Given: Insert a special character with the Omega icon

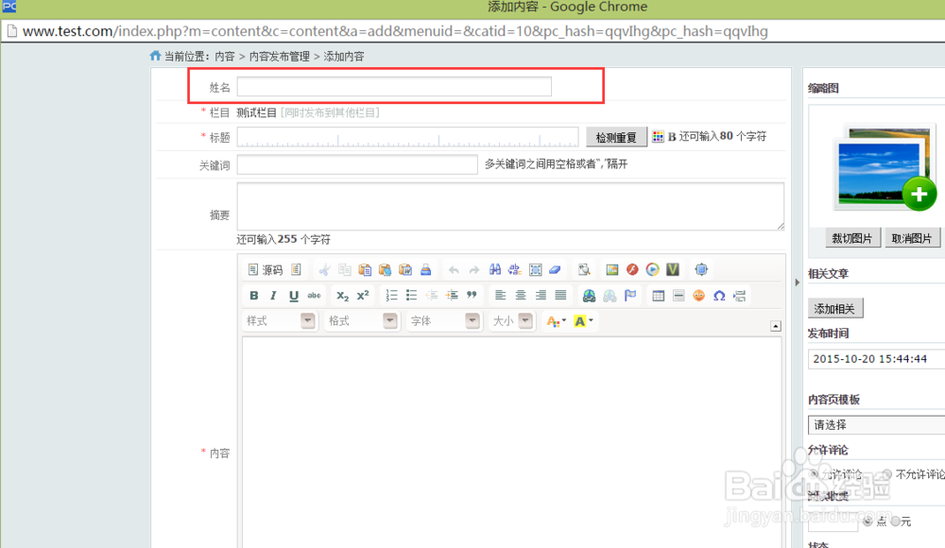Looking at the screenshot, I should 719,296.
